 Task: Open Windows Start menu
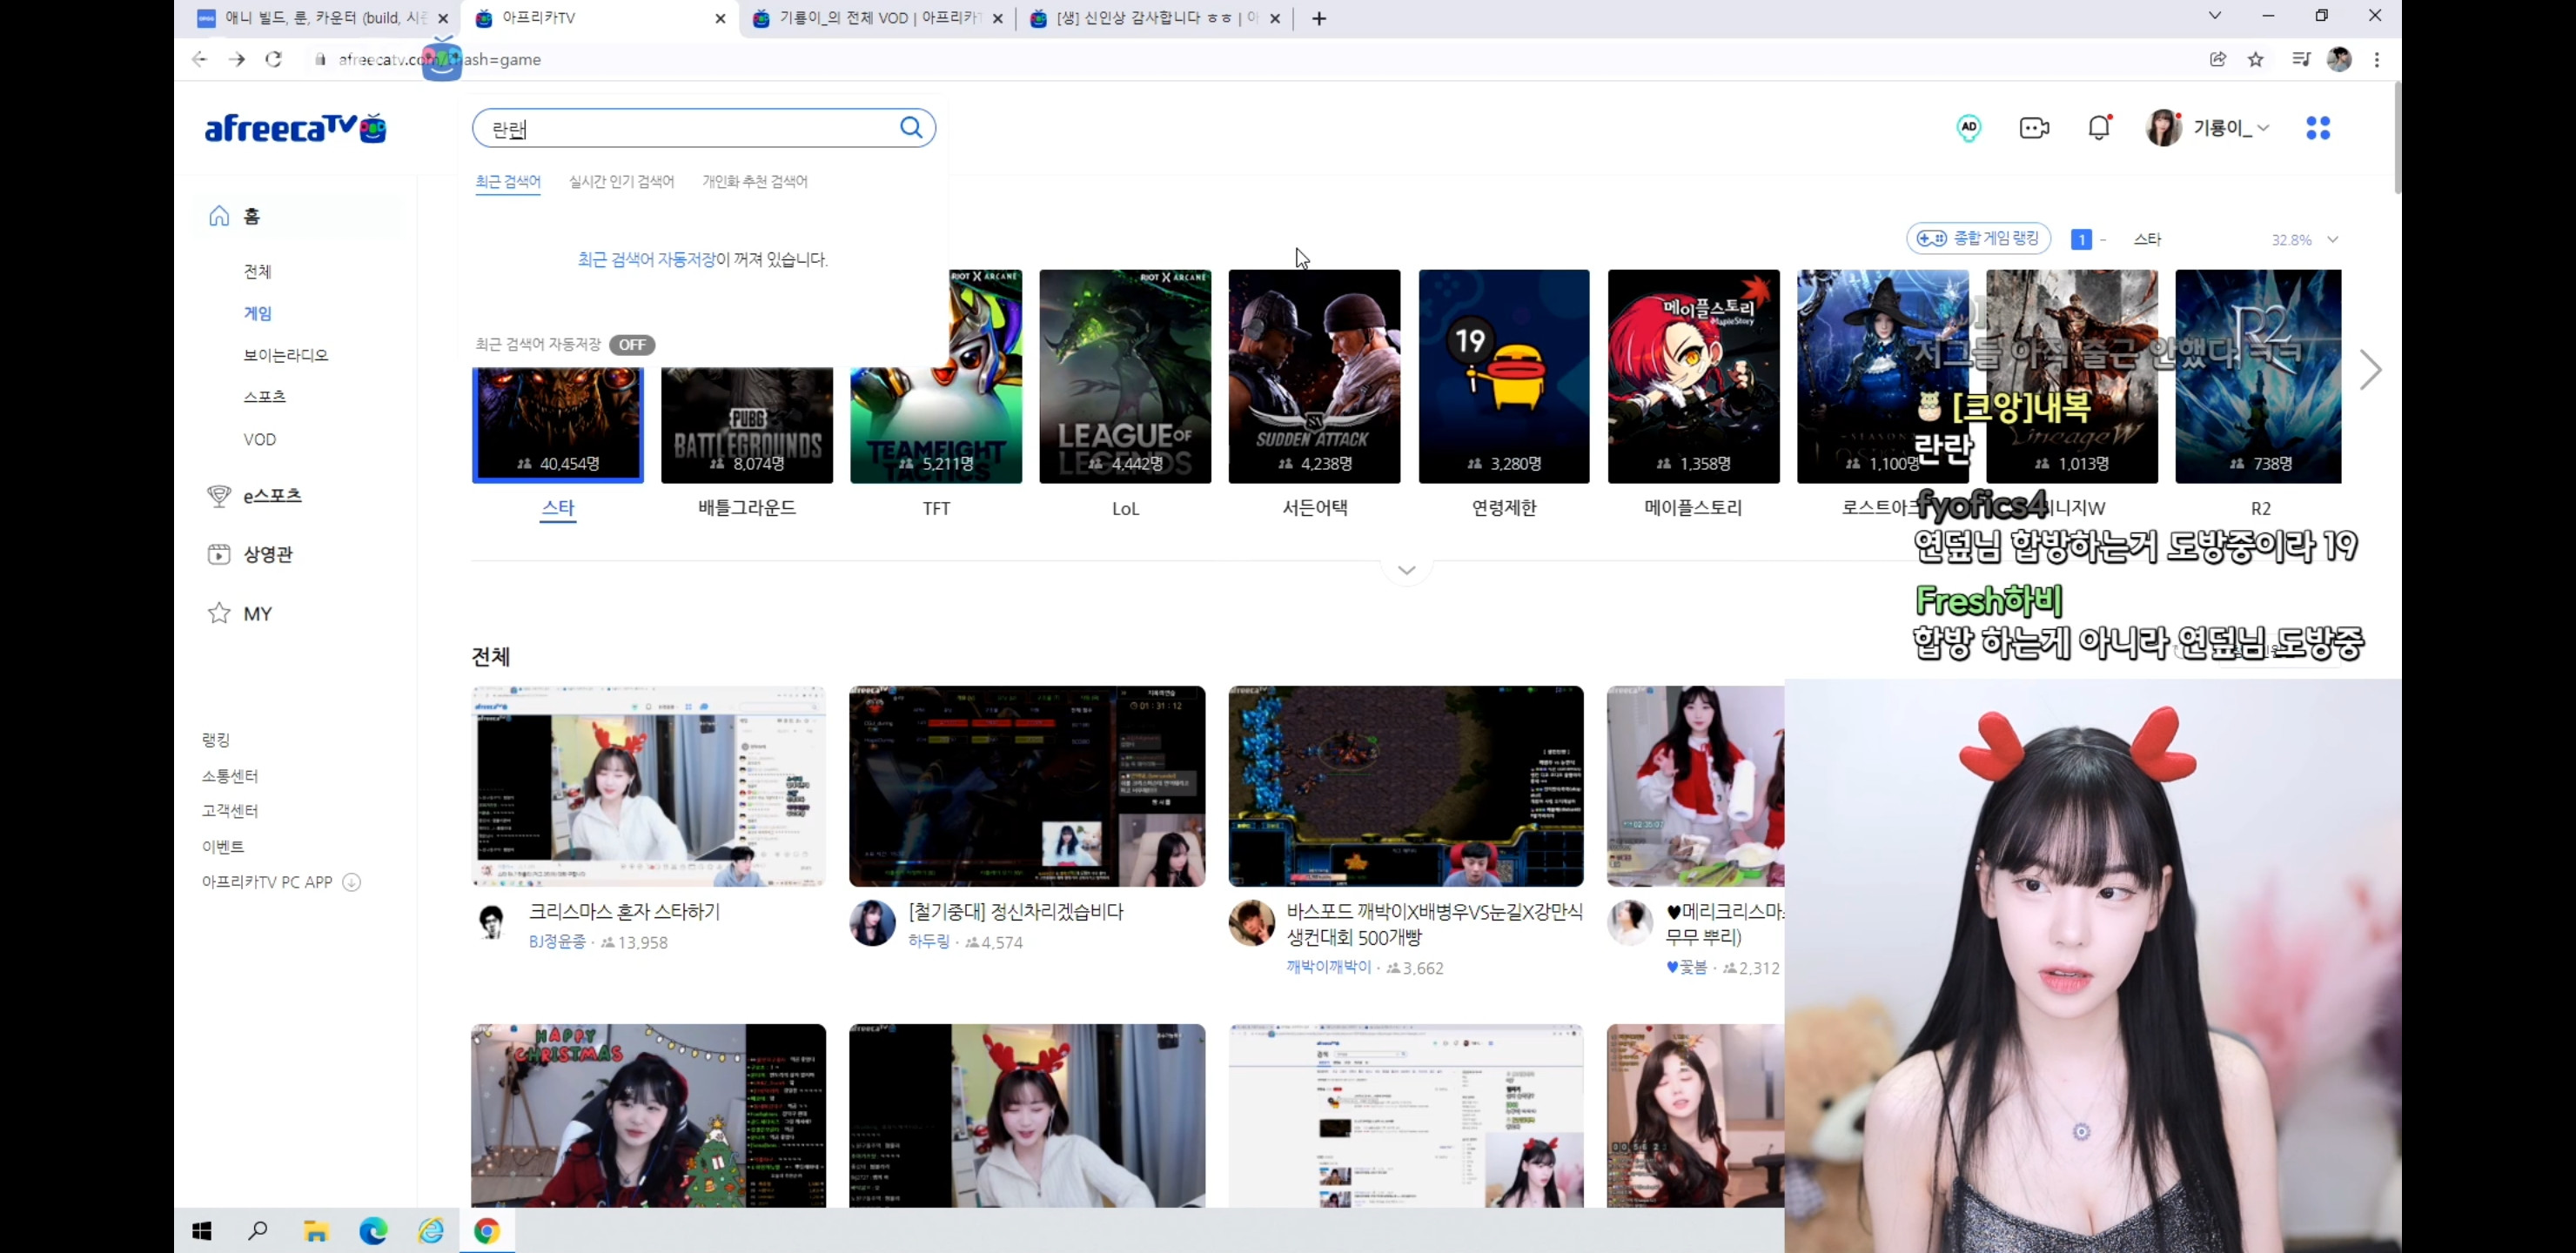pyautogui.click(x=202, y=1231)
